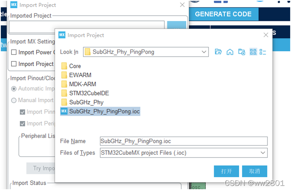
Task: Close the back Import Project window
Action: tap(182, 5)
